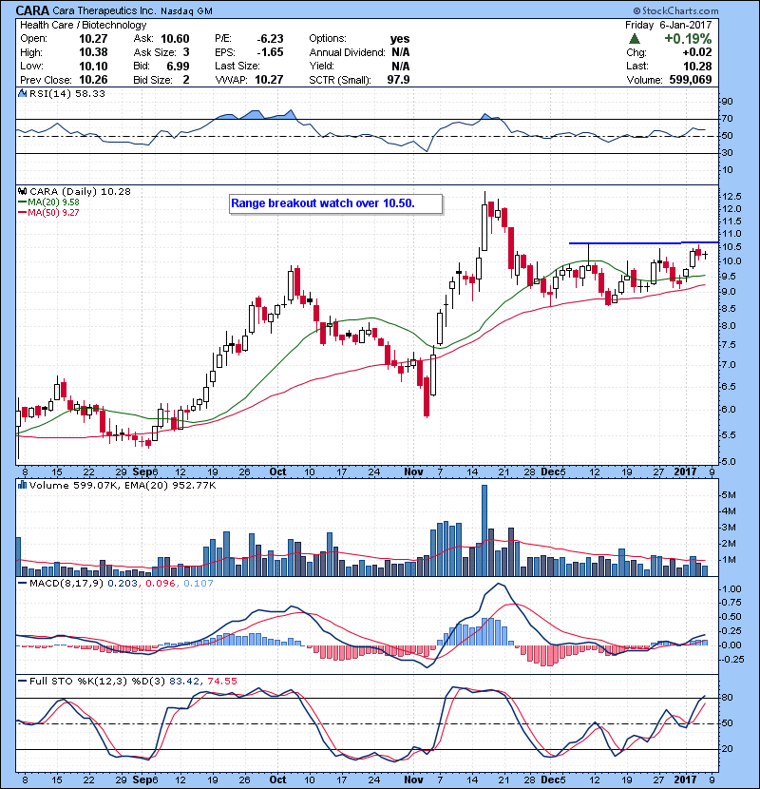Click the Full STO %D value 74.55

coord(222,681)
